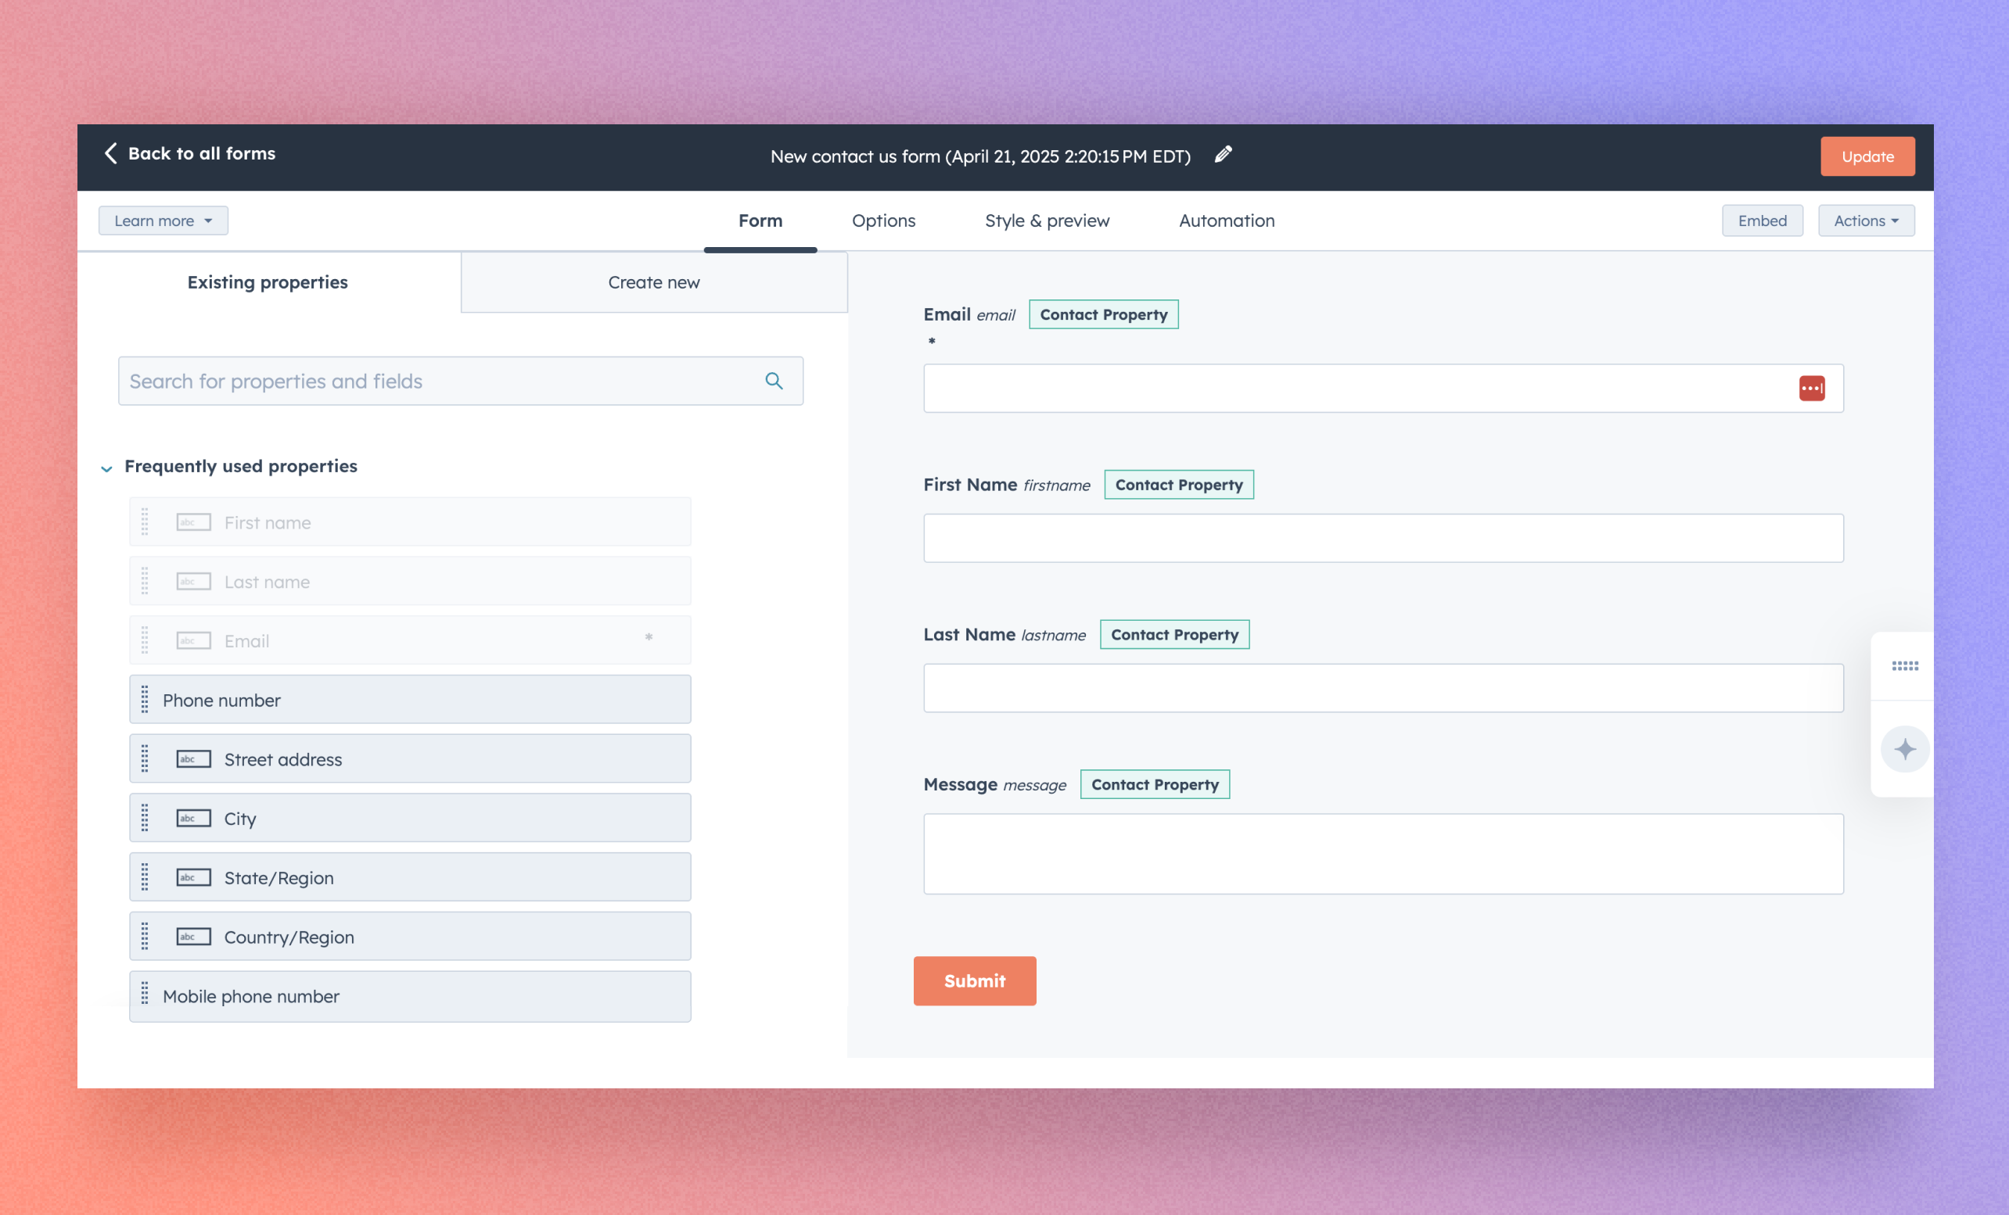2009x1215 pixels.
Task: Click the abc text-field icon for City
Action: 194,818
